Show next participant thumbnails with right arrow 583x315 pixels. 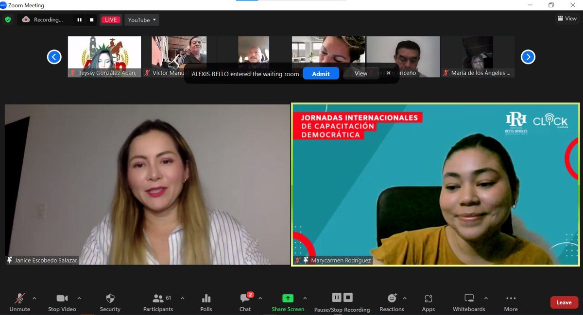pos(528,57)
